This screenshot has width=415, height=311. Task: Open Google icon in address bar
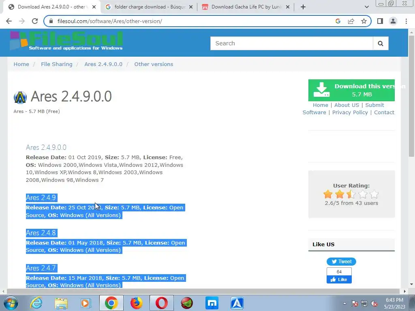click(338, 21)
